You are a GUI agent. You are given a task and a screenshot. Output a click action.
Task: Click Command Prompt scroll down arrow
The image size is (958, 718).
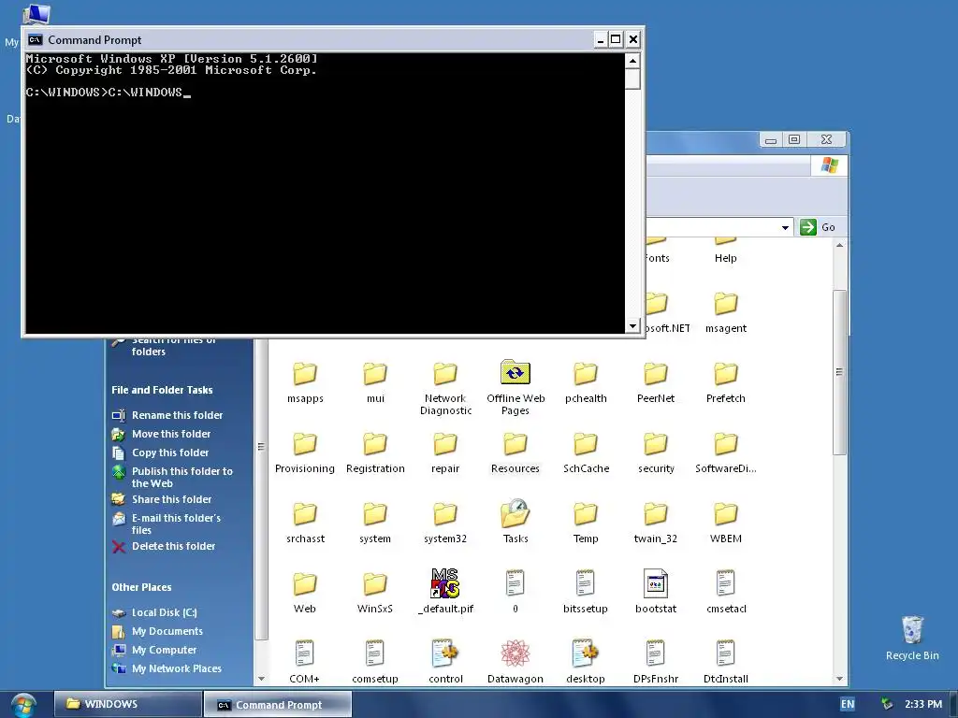pos(632,326)
